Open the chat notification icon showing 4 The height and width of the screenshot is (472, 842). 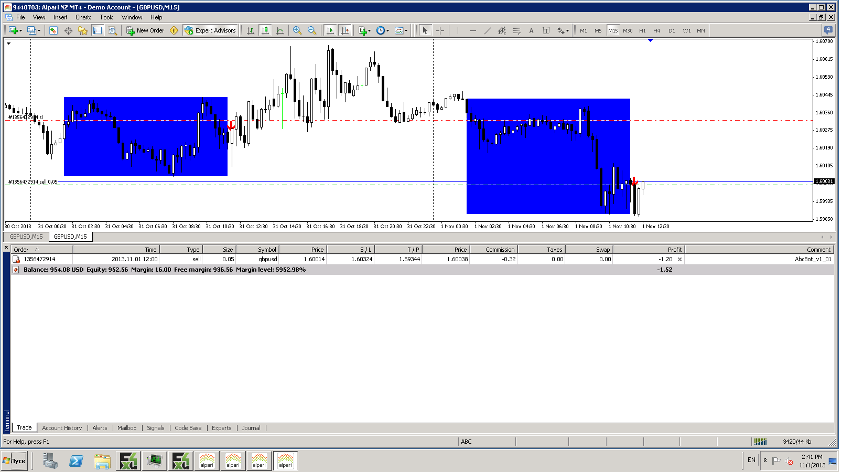(828, 30)
